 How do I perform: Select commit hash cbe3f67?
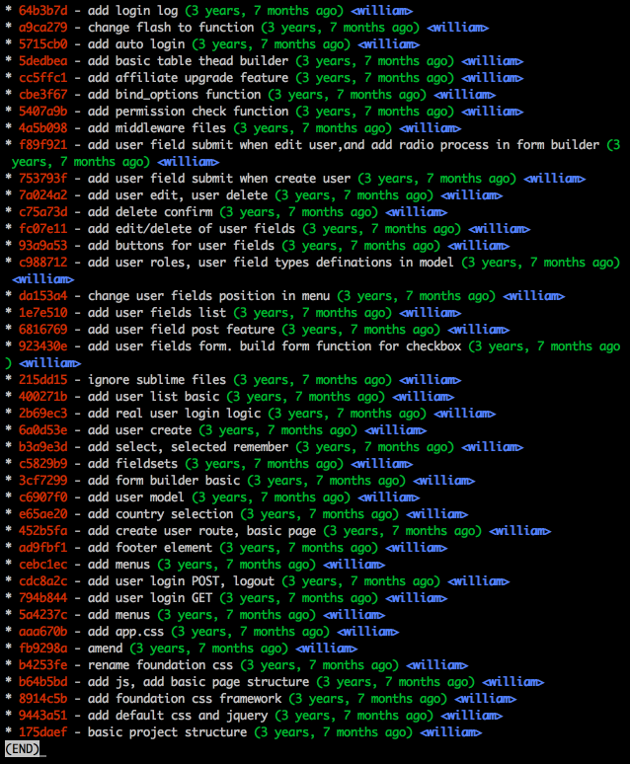click(x=42, y=94)
